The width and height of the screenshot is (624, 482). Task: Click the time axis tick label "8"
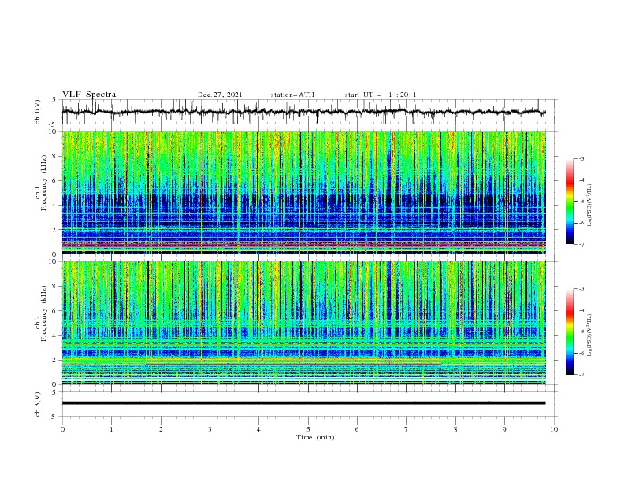coord(455,429)
